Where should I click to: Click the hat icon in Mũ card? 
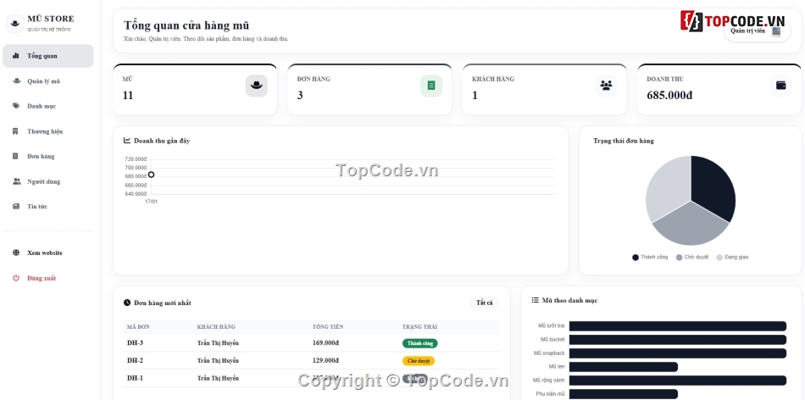tap(256, 86)
